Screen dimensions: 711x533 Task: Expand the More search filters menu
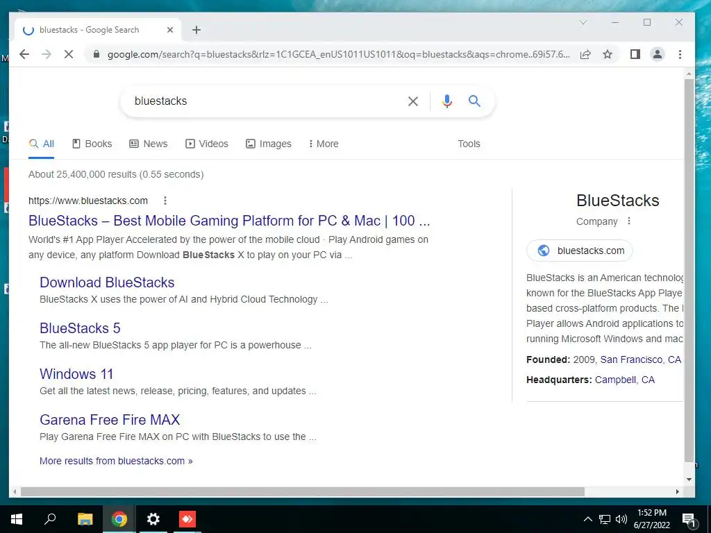pos(324,144)
